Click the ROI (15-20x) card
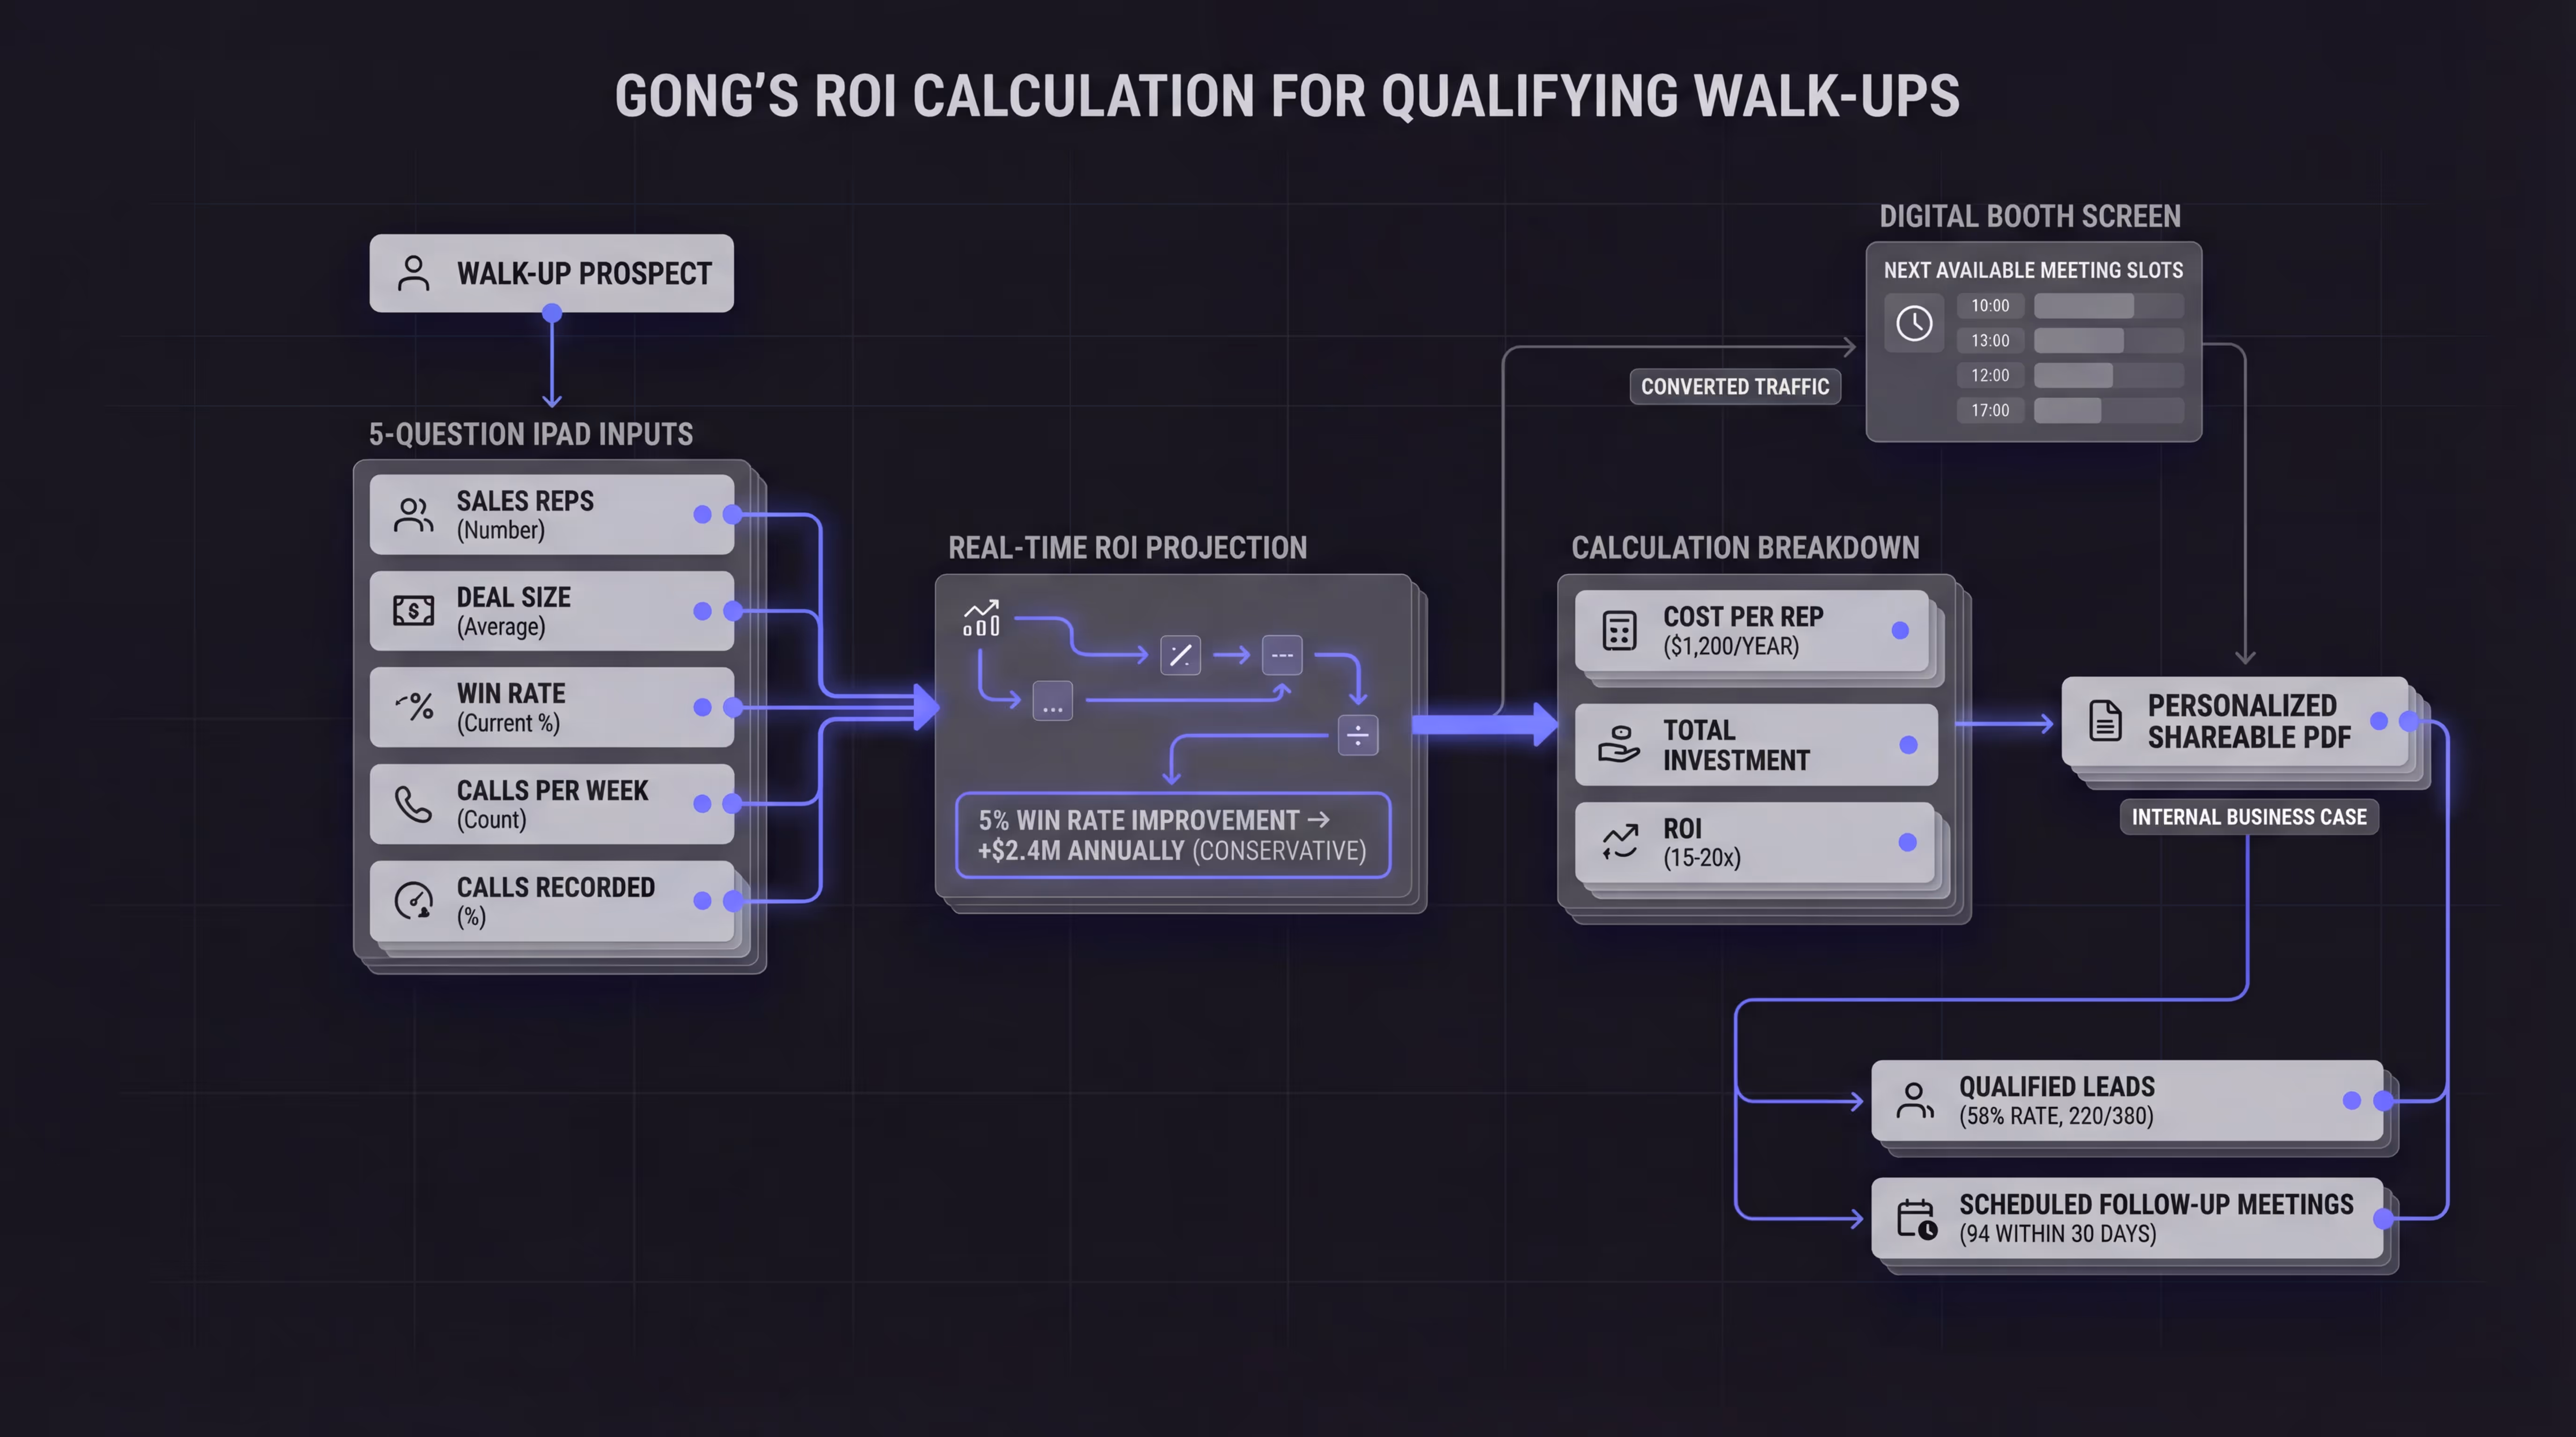Screen dimensions: 2576x1437 (x=1755, y=842)
